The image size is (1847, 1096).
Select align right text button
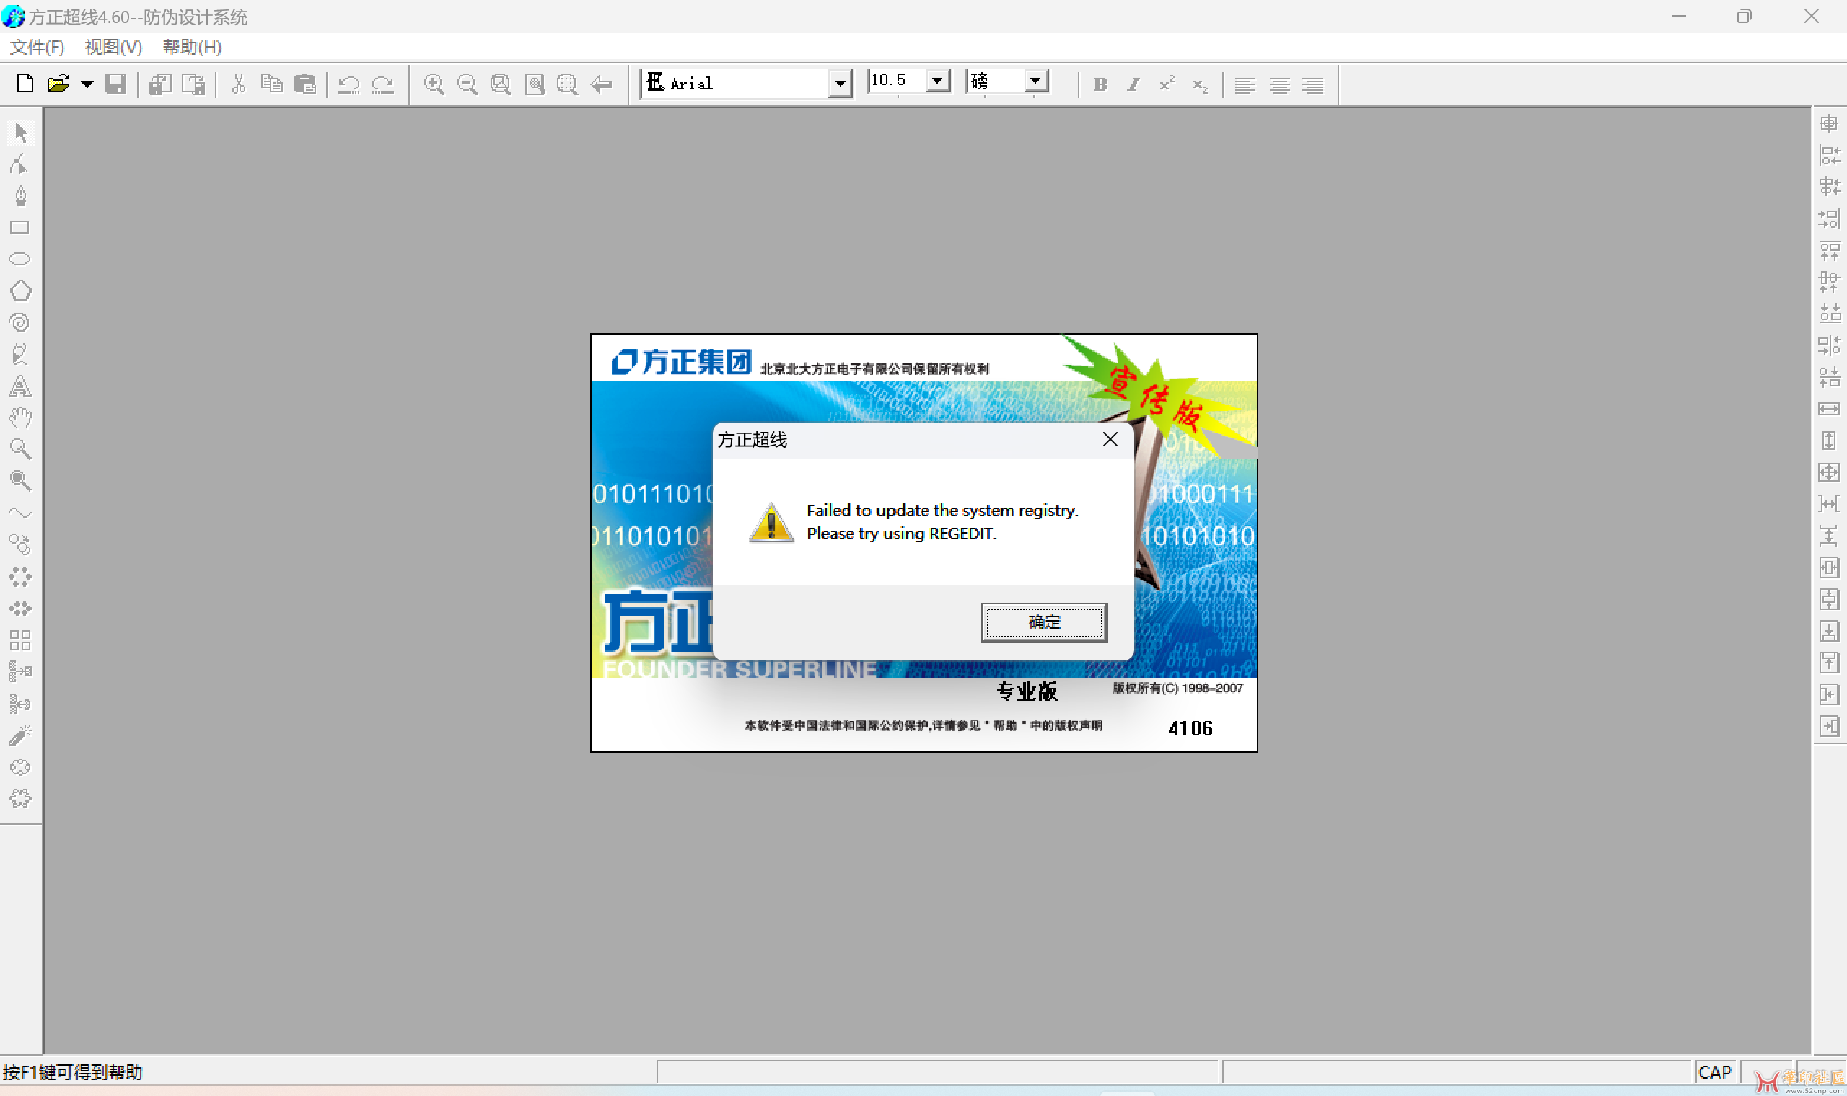point(1313,86)
